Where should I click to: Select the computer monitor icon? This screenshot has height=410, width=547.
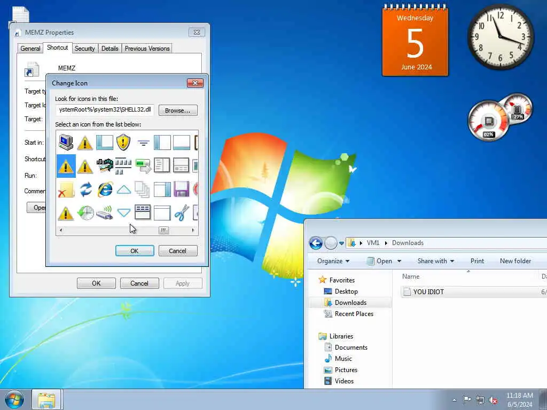[x=66, y=142]
